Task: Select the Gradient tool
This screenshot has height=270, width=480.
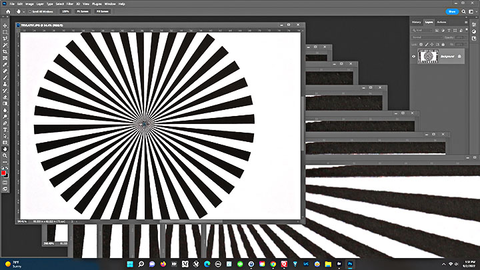Action: [x=5, y=103]
